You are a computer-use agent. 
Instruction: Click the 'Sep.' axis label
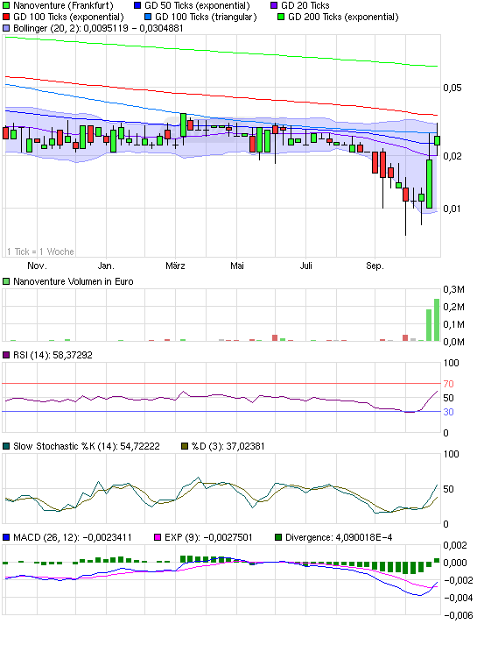click(375, 266)
